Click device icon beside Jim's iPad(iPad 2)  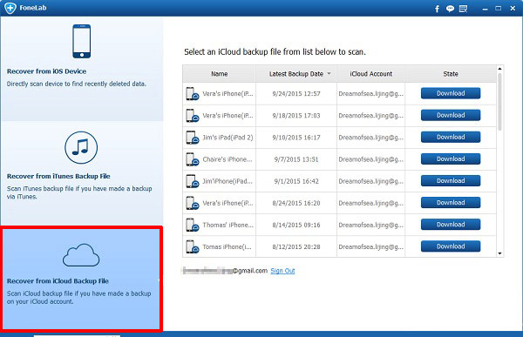pyautogui.click(x=192, y=138)
